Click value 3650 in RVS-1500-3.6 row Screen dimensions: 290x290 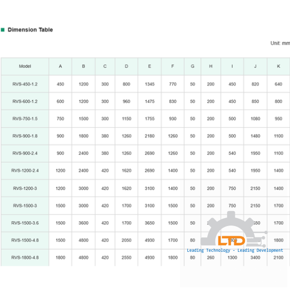[149, 223]
